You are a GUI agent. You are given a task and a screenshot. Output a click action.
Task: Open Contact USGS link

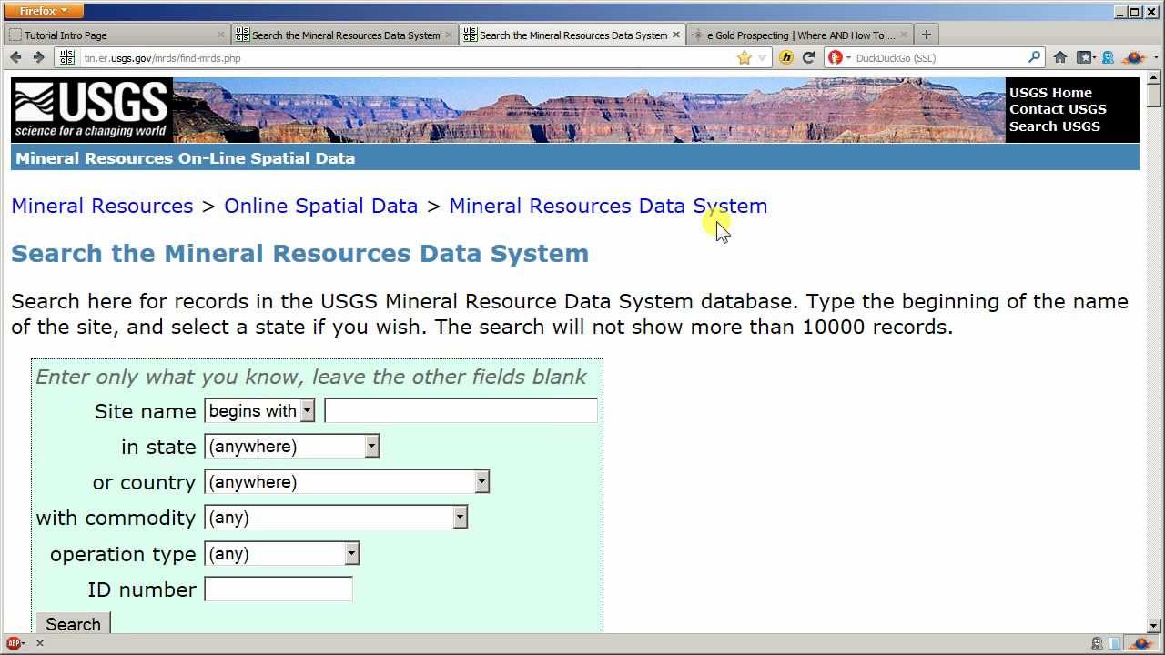click(1058, 109)
